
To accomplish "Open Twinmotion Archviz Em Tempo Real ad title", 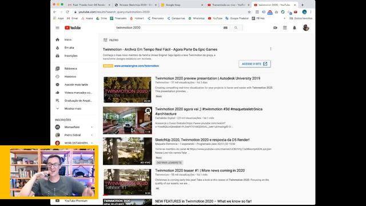I will (160, 50).
